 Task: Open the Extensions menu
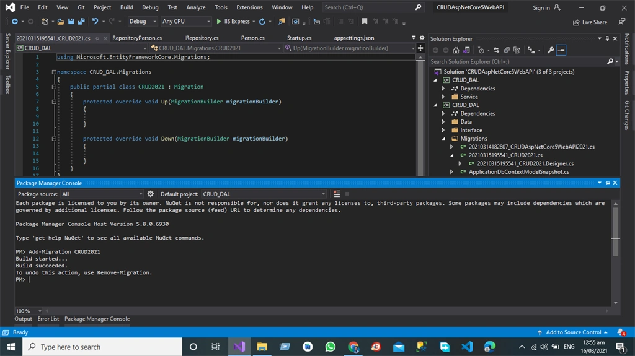pyautogui.click(x=249, y=7)
